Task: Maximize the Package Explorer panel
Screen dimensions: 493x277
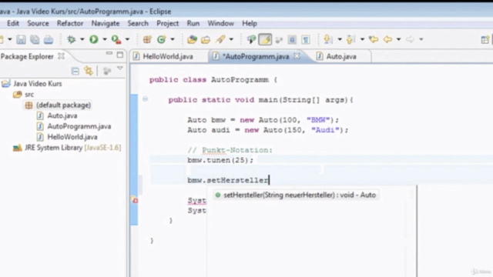Action: pyautogui.click(x=120, y=55)
